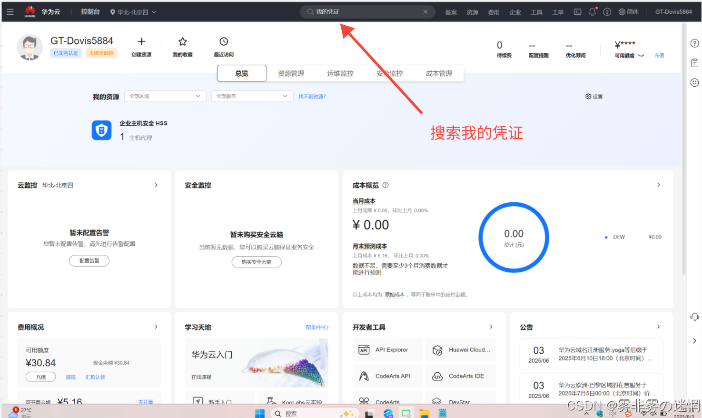Click the info icon beside 成本概览
The image size is (702, 418).
(x=386, y=185)
